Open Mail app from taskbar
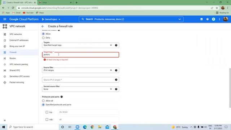231x130 pixels. click(x=107, y=127)
